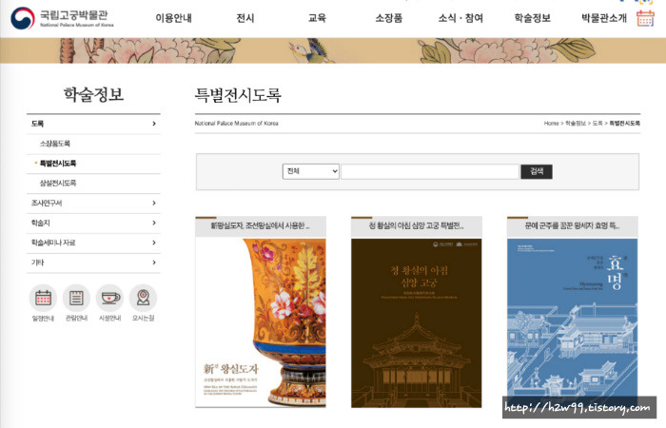This screenshot has height=428, width=666.
Task: Open the 전체 search category dropdown
Action: point(311,171)
